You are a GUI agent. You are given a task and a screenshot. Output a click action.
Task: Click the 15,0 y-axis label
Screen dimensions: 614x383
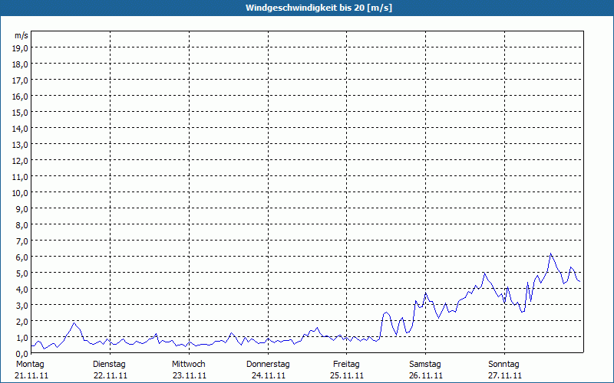21,113
